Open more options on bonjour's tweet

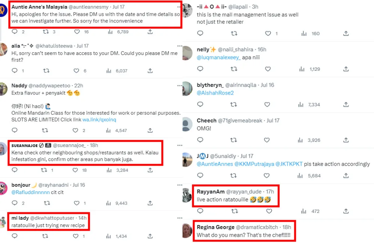tap(180, 185)
